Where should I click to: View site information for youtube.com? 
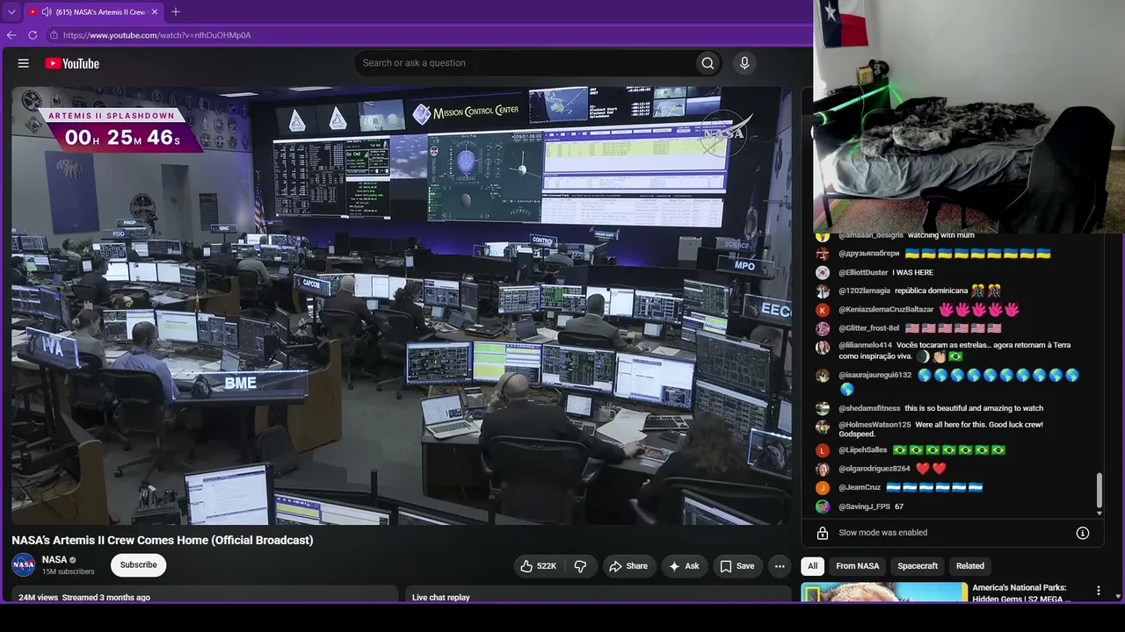tap(54, 35)
